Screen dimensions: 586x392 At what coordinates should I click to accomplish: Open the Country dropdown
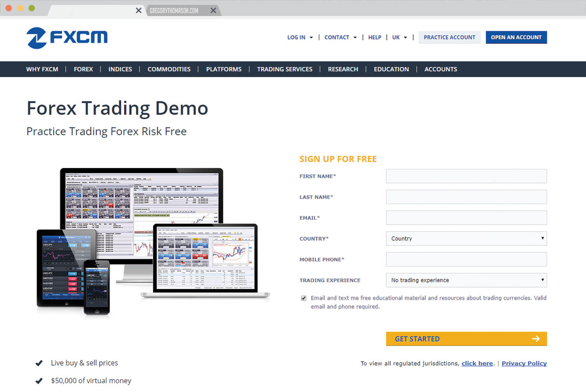click(466, 239)
